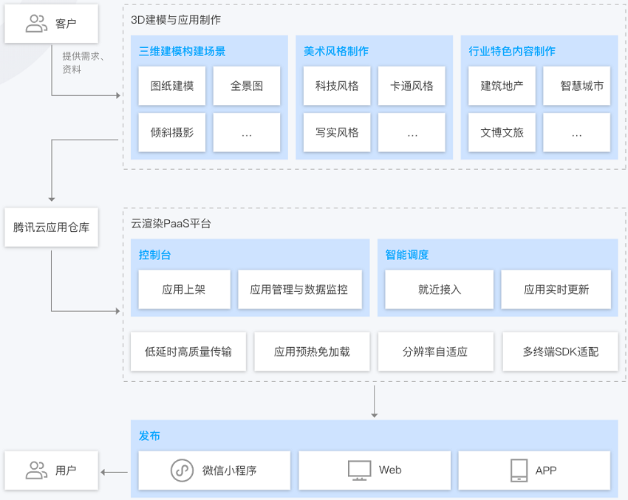Click the 3D建模与应用制作 section title
Viewport: 628px width, 500px height.
tap(176, 20)
